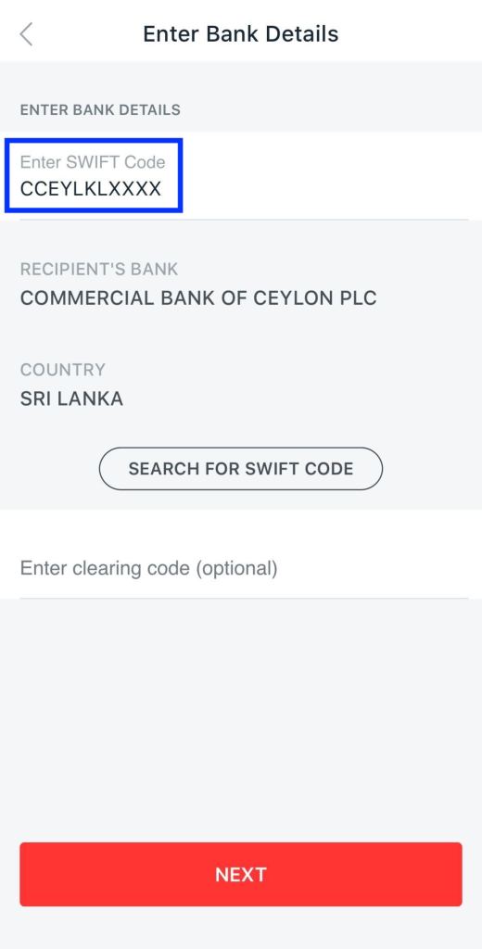Click the underline beneath the SWIFT code field
The height and width of the screenshot is (949, 482).
point(244,219)
